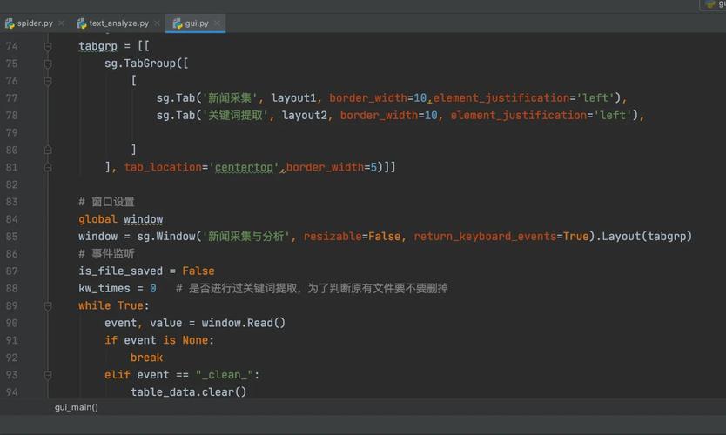
Task: Click the # 窗口设置 comment
Action: [106, 202]
